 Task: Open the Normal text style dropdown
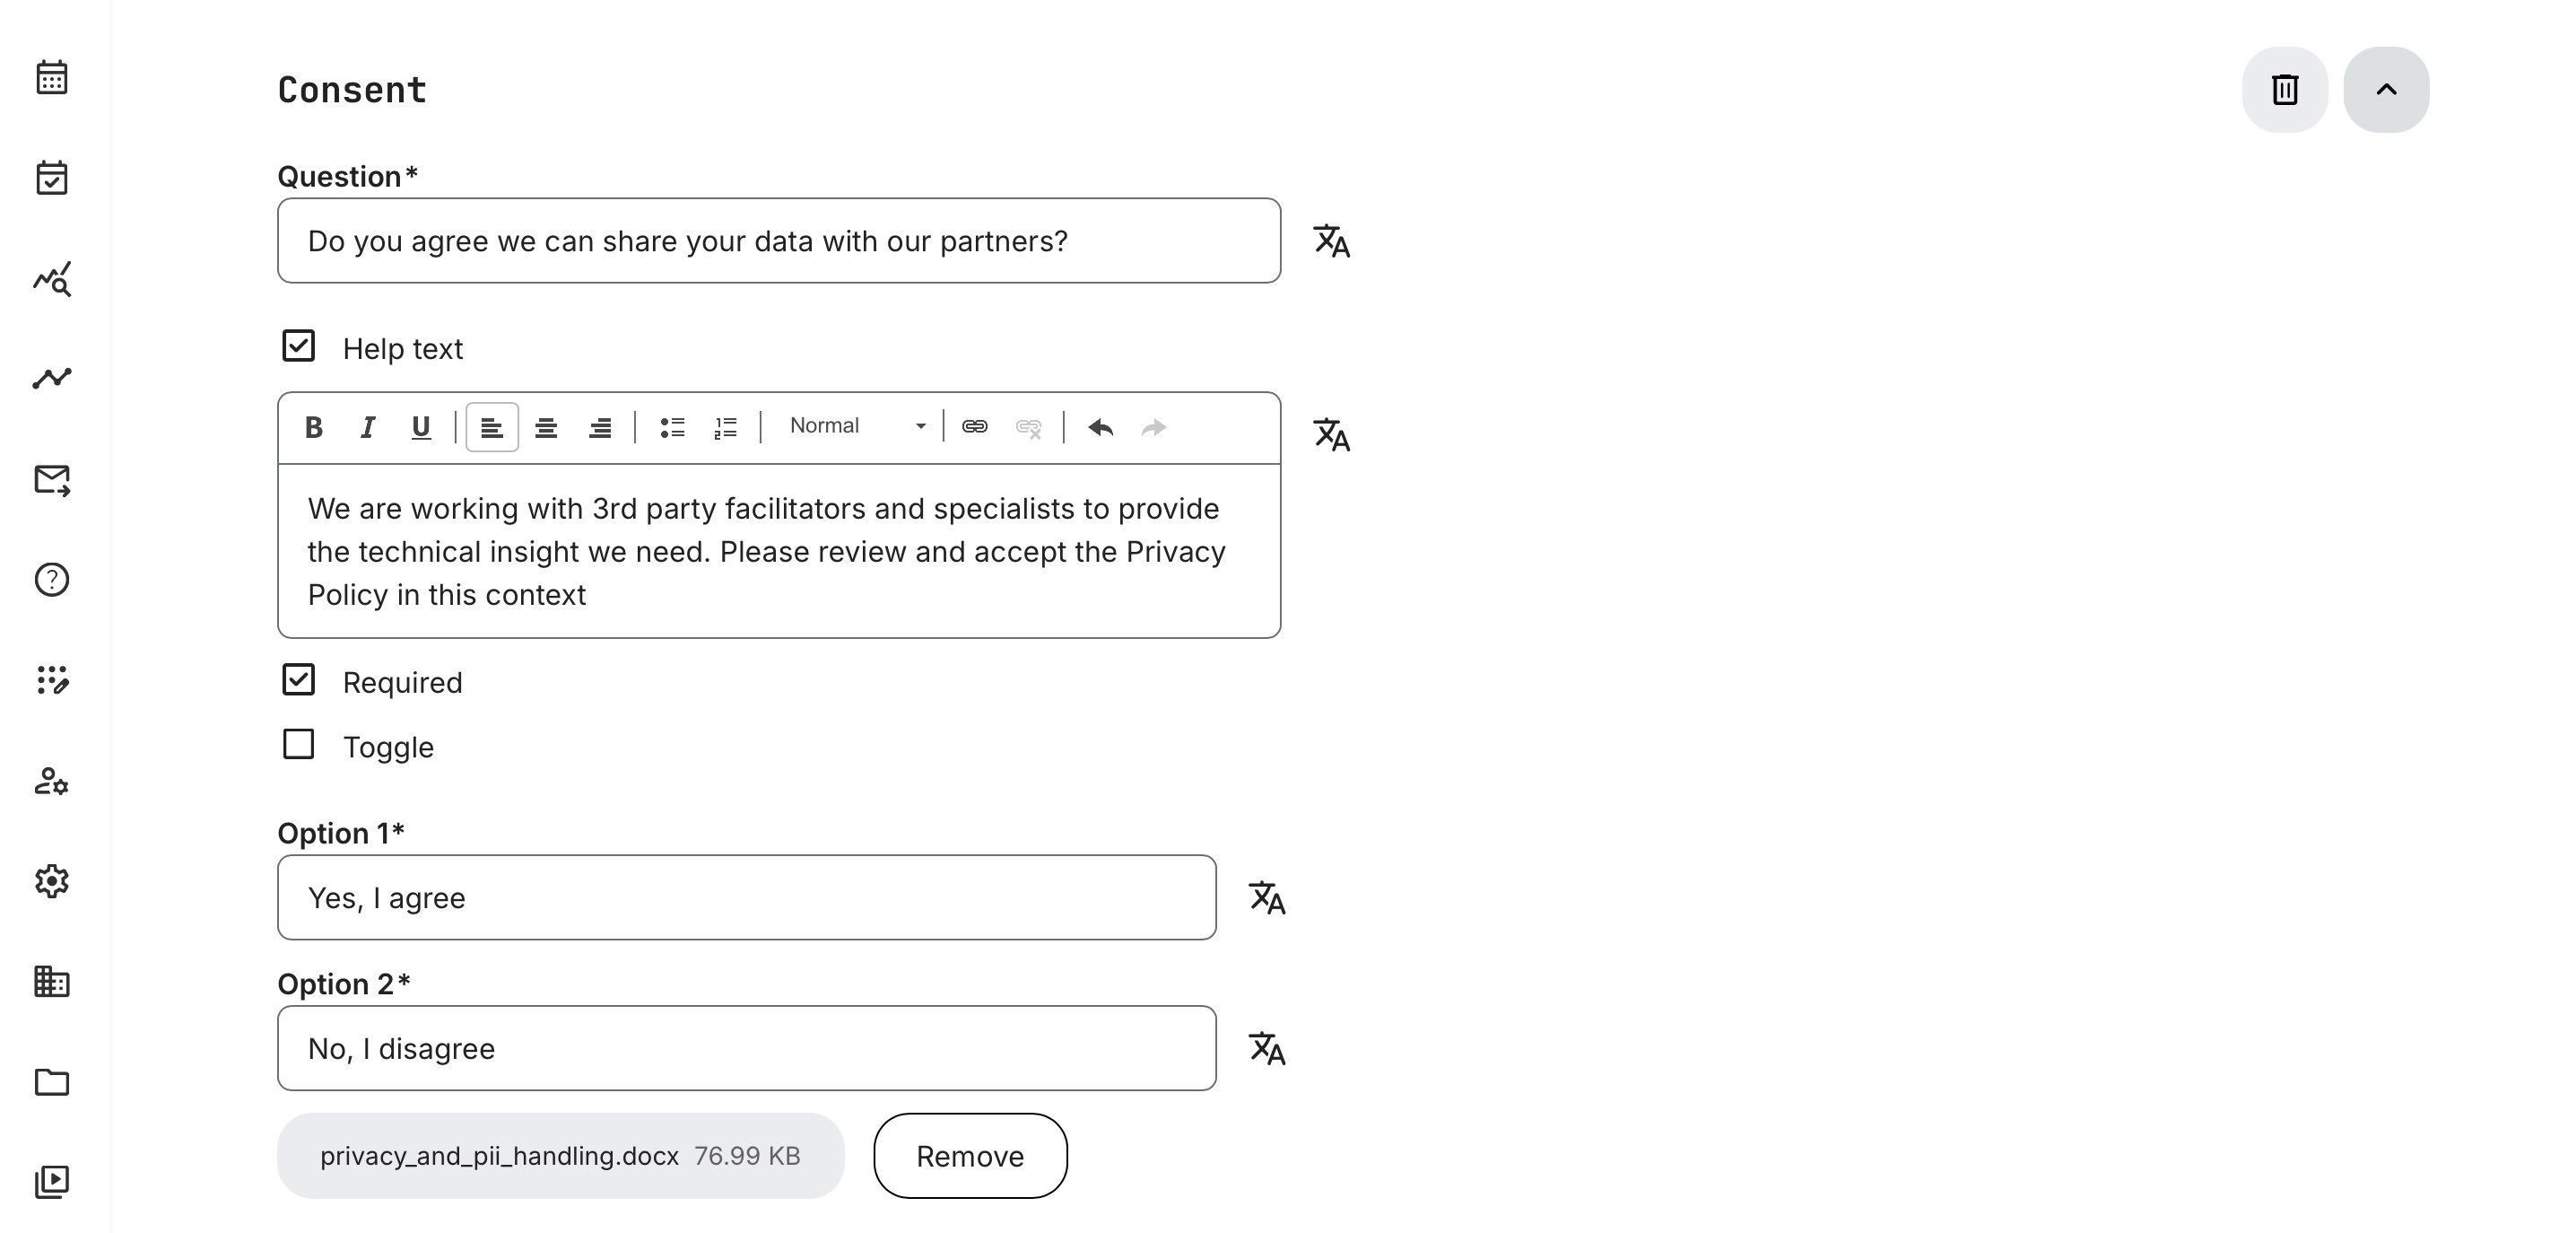pos(857,426)
